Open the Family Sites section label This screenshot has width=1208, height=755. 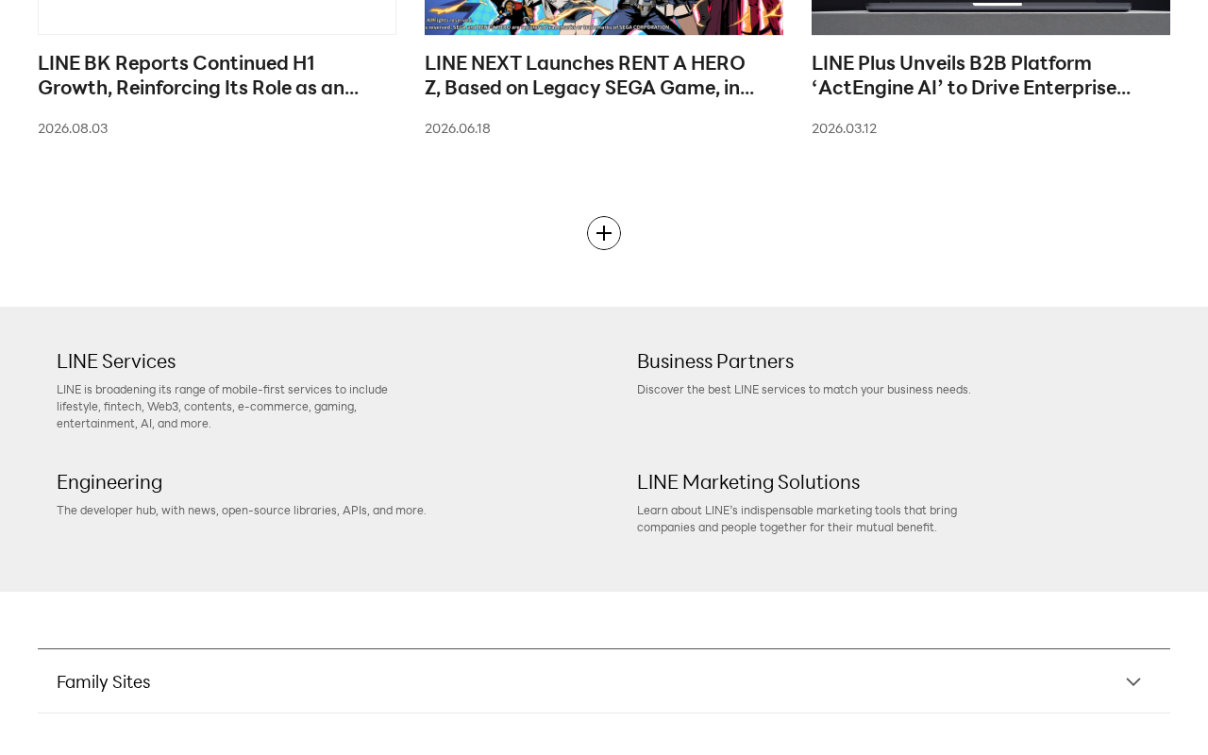coord(104,682)
